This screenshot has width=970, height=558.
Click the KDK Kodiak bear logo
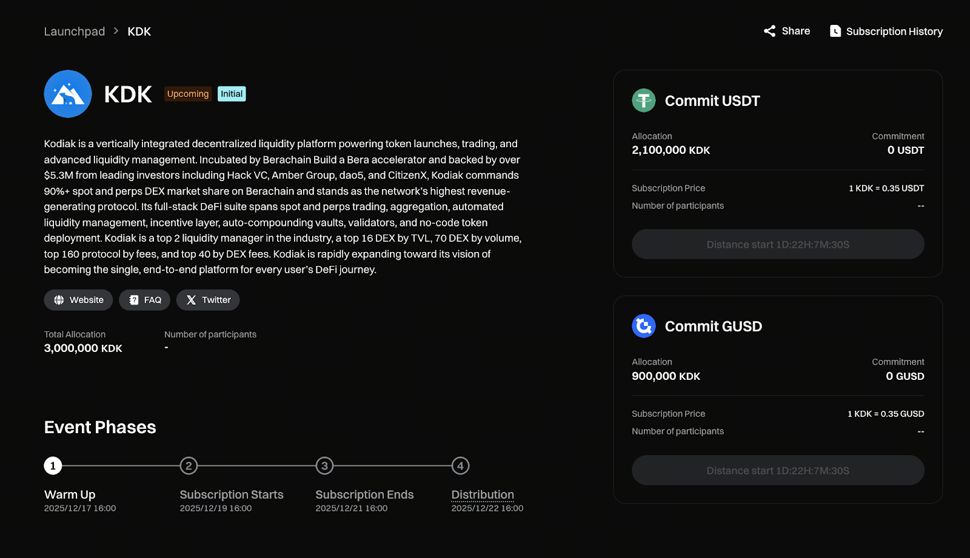click(68, 94)
